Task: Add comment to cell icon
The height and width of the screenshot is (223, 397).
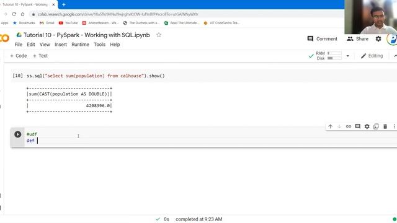Action: click(x=357, y=126)
